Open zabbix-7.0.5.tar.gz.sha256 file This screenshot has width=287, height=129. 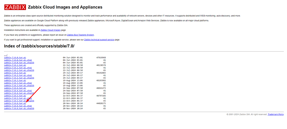pos(19,101)
